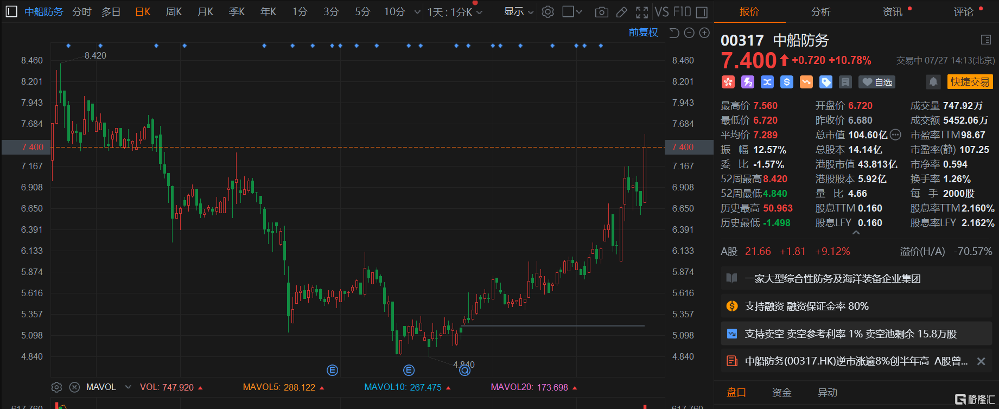This screenshot has width=999, height=409.
Task: Click the orange short-selling trend icon
Action: [x=806, y=82]
